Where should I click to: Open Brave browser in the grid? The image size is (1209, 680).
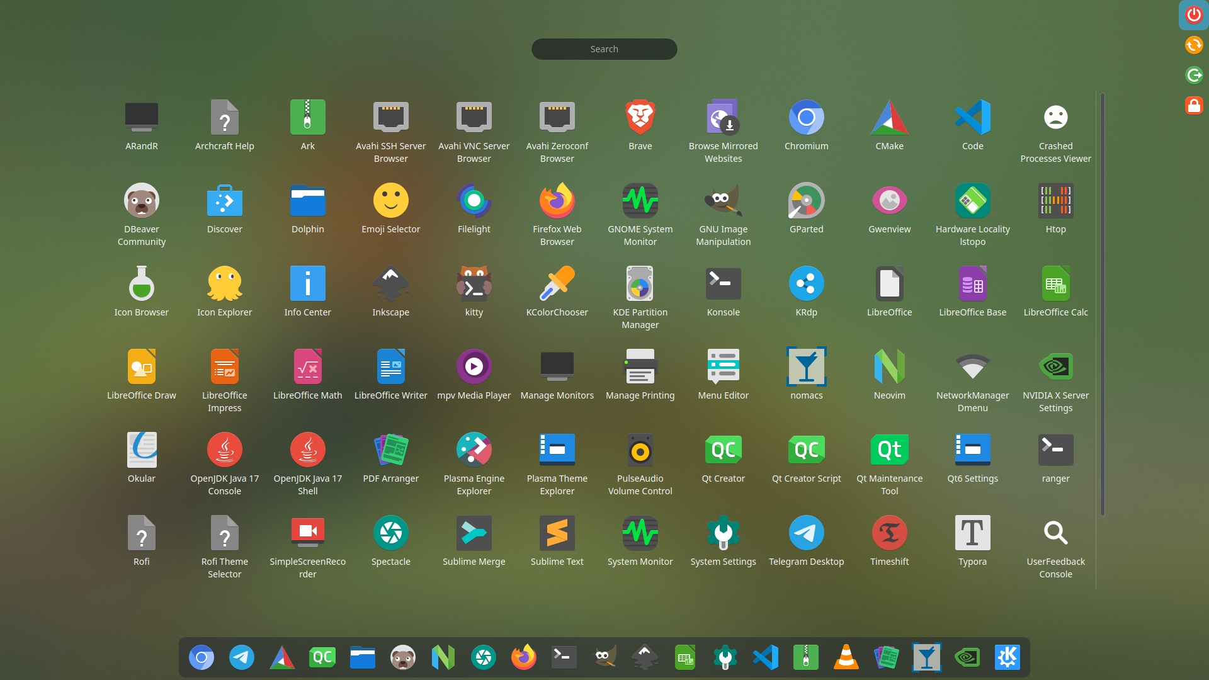pos(640,126)
